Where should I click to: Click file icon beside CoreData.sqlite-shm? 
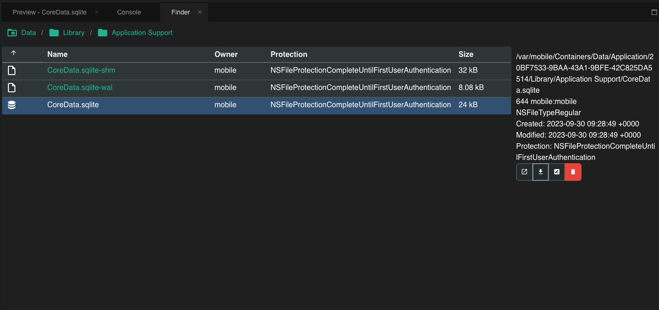click(12, 70)
